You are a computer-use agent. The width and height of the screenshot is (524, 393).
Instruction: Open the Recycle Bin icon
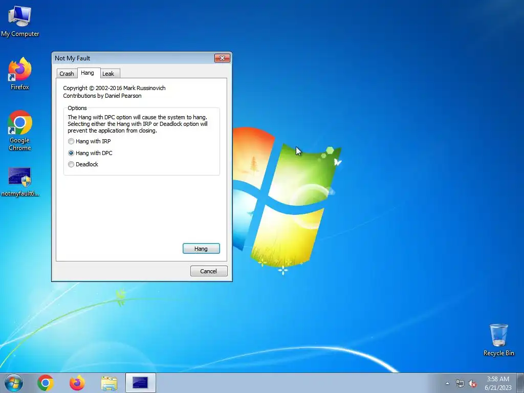click(x=498, y=340)
